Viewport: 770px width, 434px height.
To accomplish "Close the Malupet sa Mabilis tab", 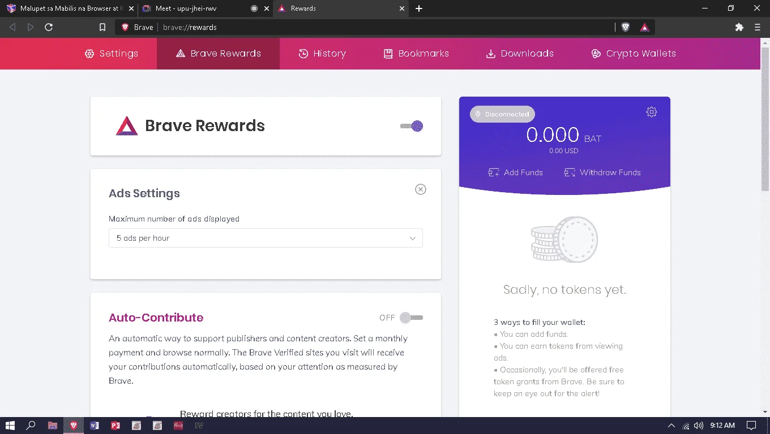I will tap(131, 8).
